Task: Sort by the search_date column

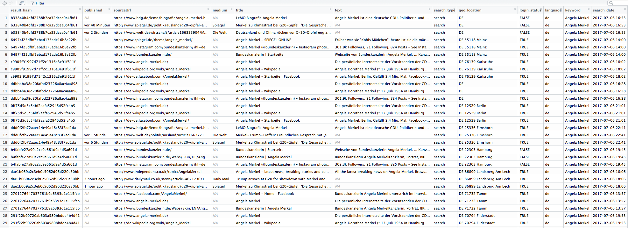Action: pos(609,10)
